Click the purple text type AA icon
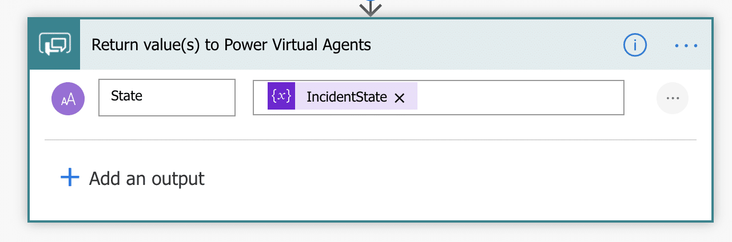Viewport: 732px width, 242px height. (68, 98)
